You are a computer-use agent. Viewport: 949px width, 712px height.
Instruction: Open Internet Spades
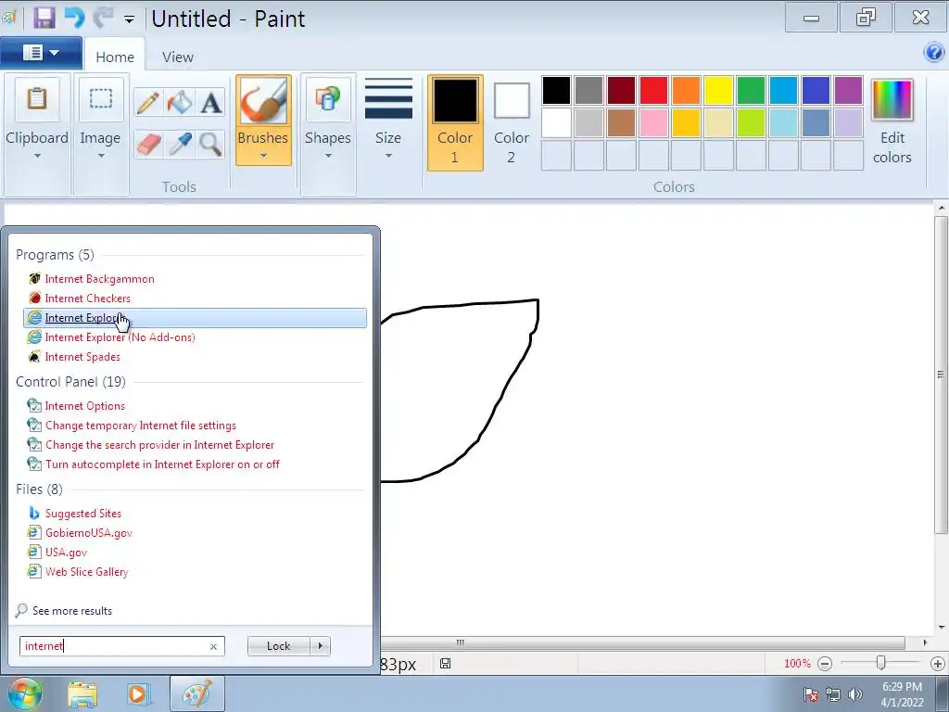pyautogui.click(x=82, y=357)
